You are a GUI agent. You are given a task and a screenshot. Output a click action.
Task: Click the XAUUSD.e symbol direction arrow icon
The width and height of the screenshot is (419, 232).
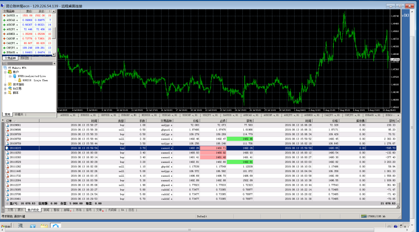[4, 15]
